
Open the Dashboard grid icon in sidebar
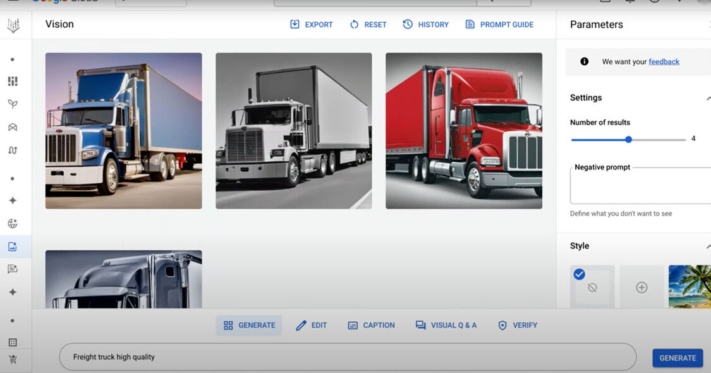pyautogui.click(x=13, y=81)
